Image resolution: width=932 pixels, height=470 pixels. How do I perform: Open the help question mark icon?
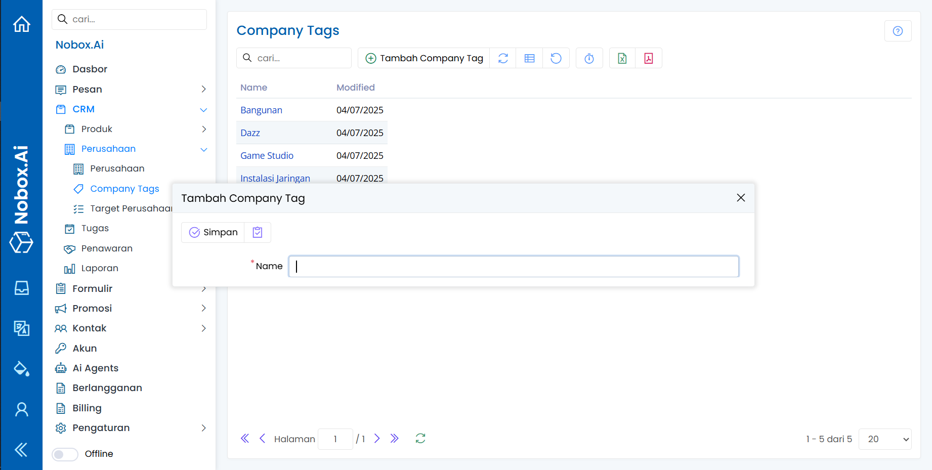pyautogui.click(x=898, y=31)
